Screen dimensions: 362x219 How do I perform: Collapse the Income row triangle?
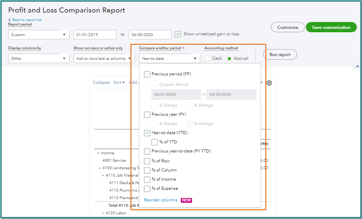tap(98, 153)
